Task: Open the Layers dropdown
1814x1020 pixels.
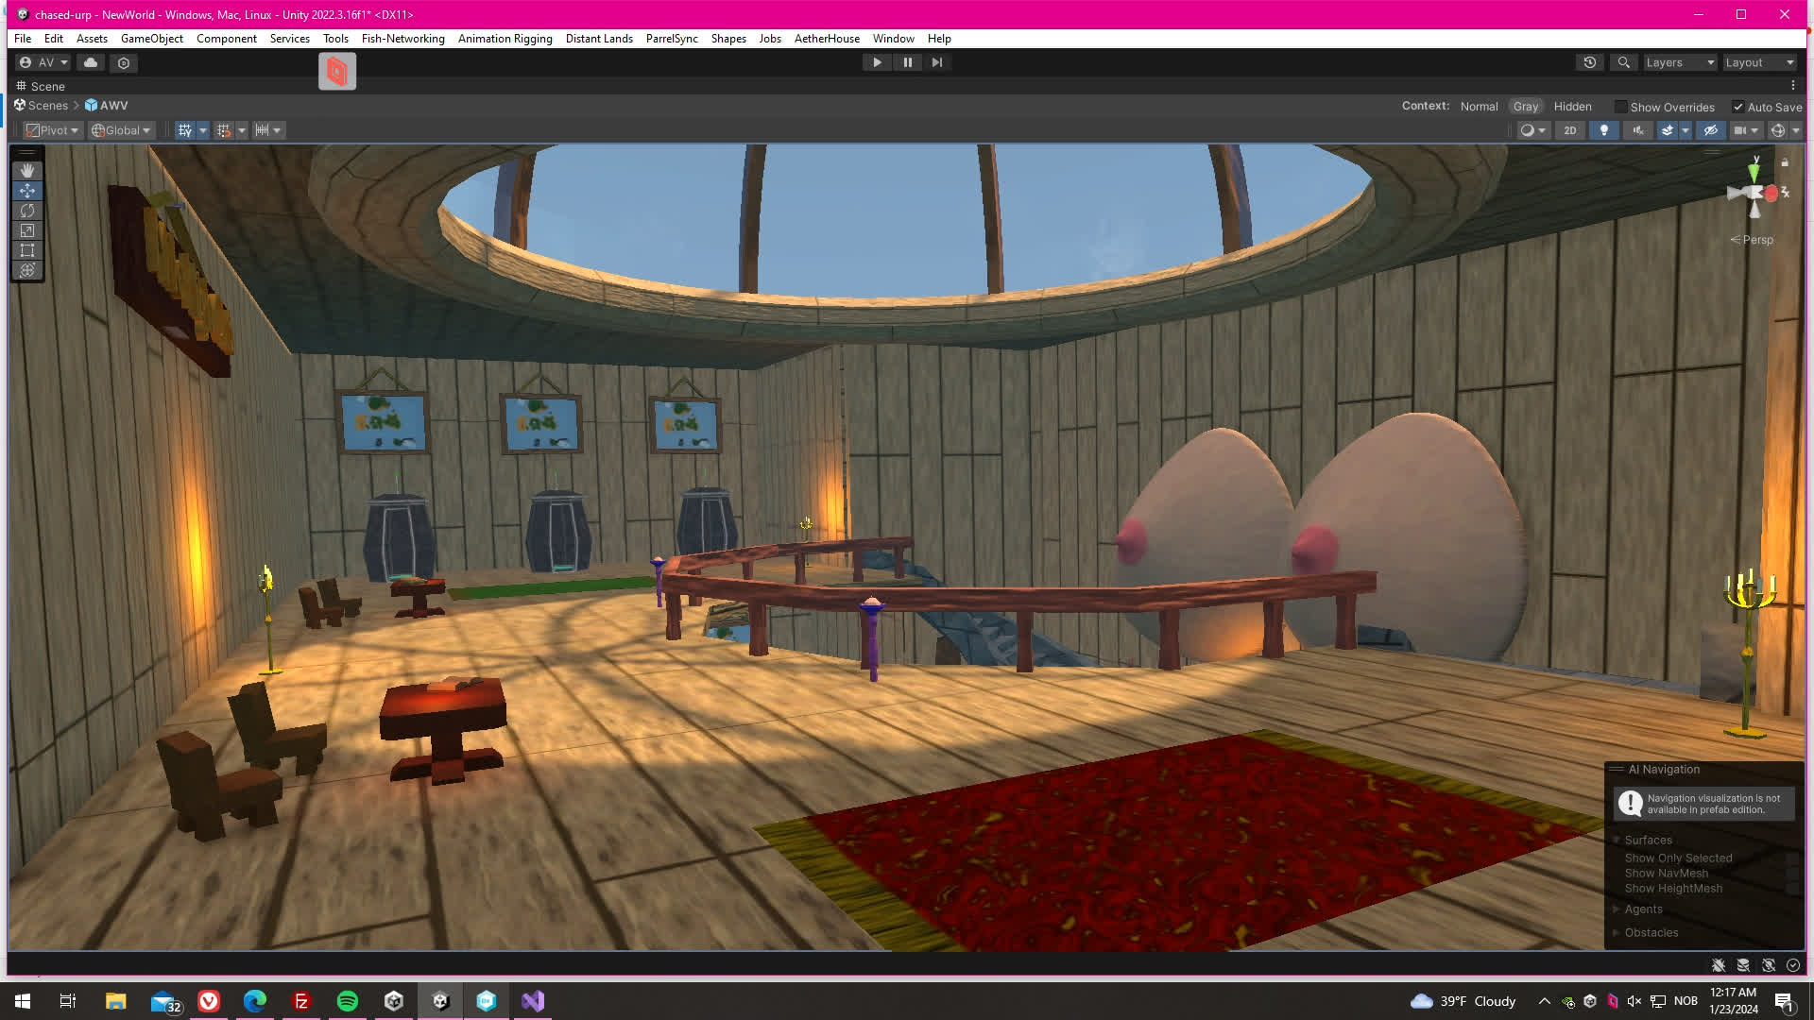Action: (1679, 62)
